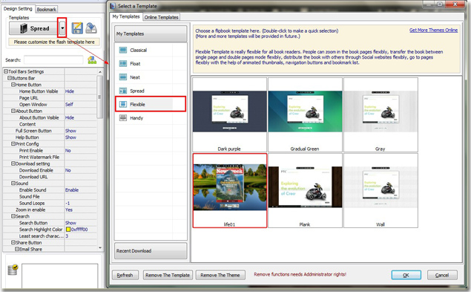Click the Search Button Show value
Image resolution: width=471 pixels, height=292 pixels.
(71, 223)
